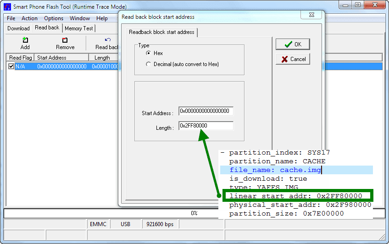The height and width of the screenshot is (244, 389).
Task: Select the 0x0000000000000000 start address cell
Action: click(x=62, y=67)
